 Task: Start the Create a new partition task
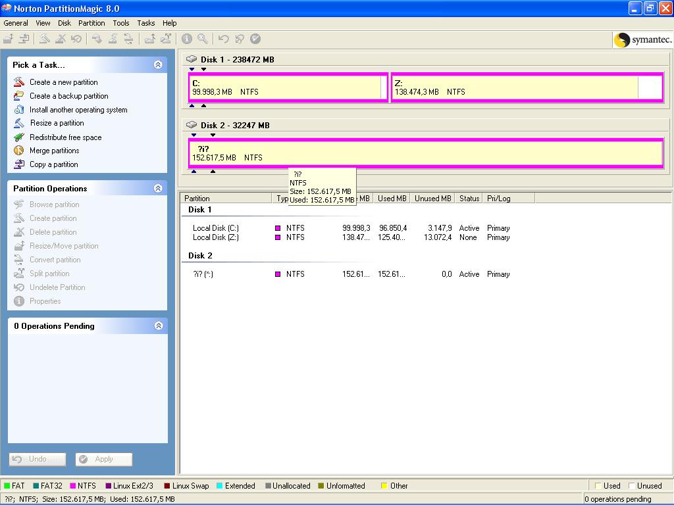[x=64, y=82]
